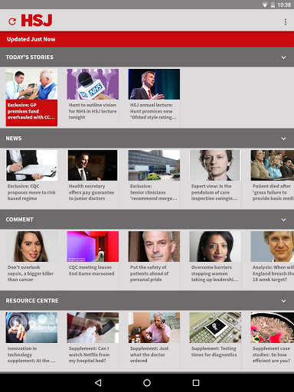Image resolution: width=294 pixels, height=392 pixels.
Task: Open the sepsis comment woman thumbnail
Action: [x=31, y=247]
